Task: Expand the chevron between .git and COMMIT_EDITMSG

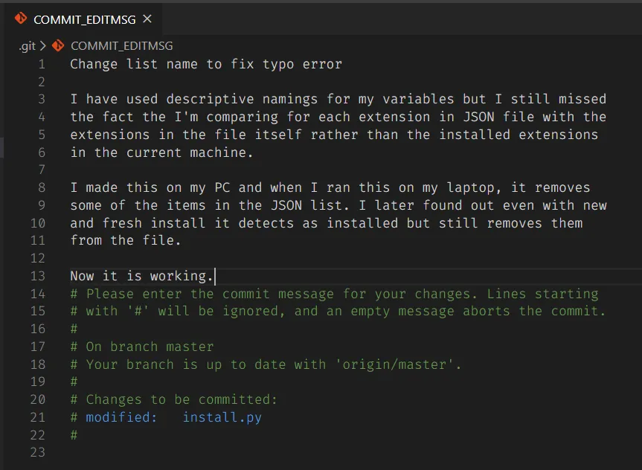Action: pos(43,45)
